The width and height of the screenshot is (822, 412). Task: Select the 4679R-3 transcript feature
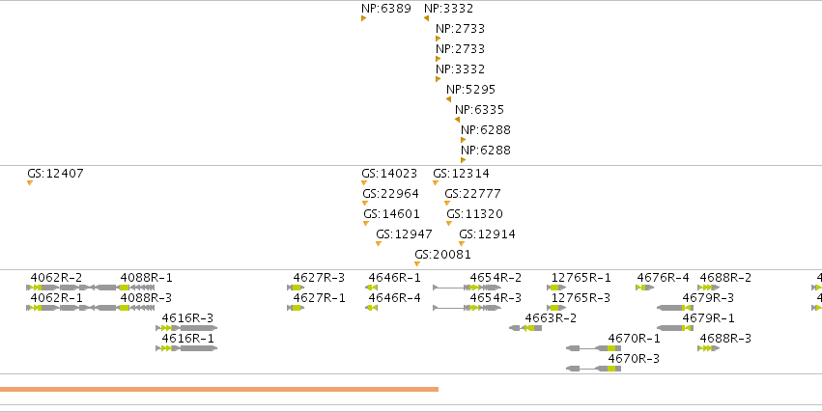click(x=675, y=308)
